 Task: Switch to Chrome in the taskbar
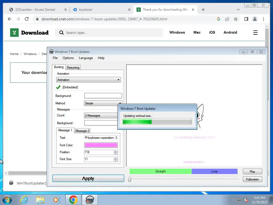(x=73, y=200)
